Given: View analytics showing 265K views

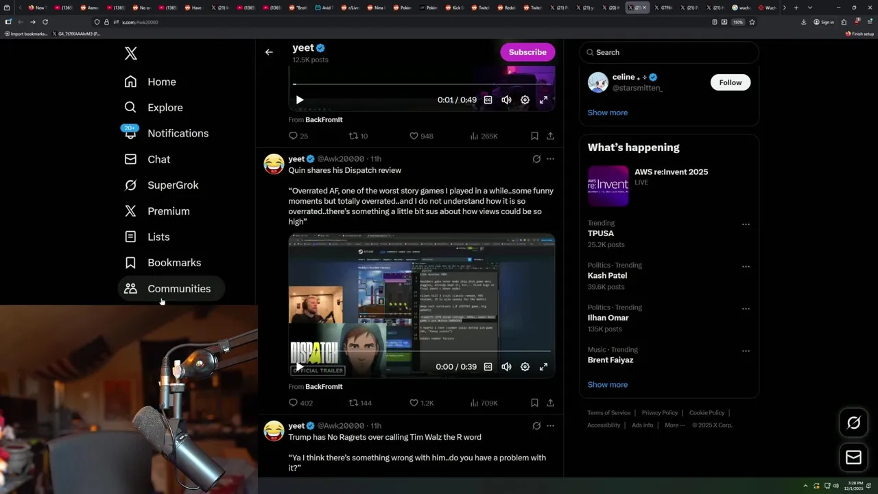Looking at the screenshot, I should (484, 136).
